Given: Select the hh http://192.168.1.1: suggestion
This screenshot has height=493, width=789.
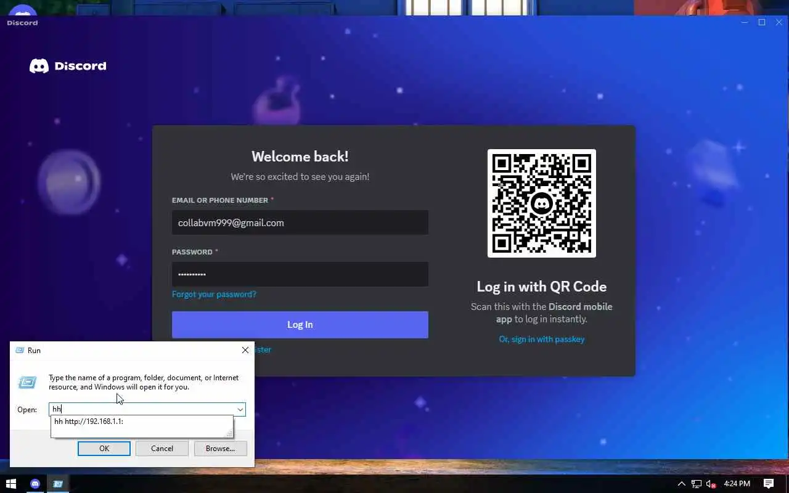Looking at the screenshot, I should coord(142,422).
